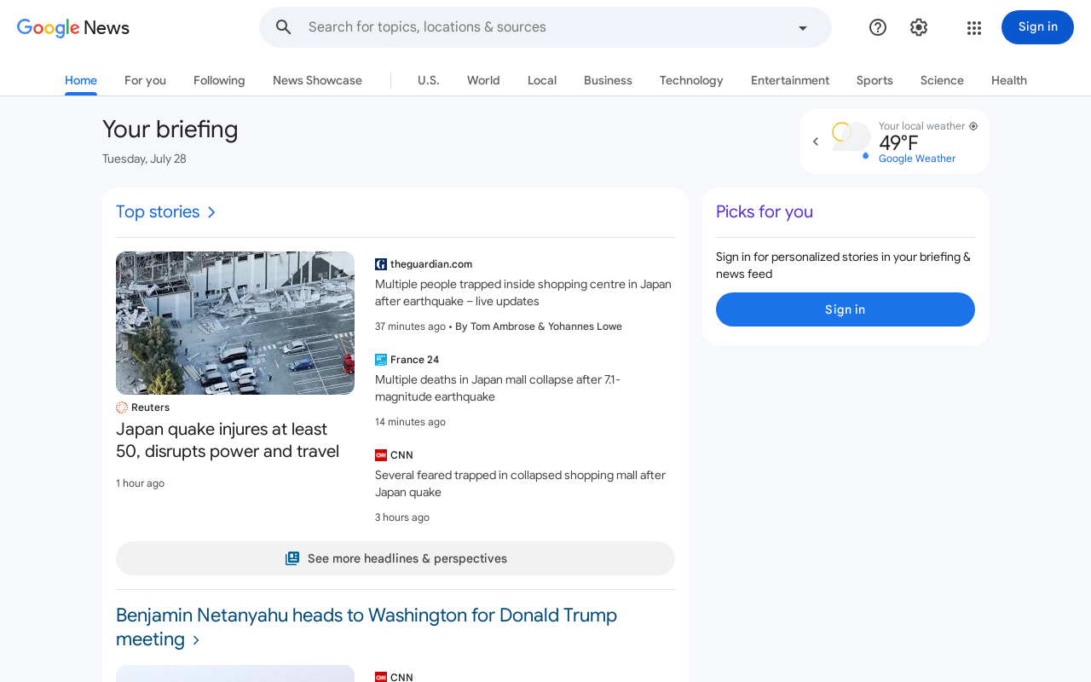1091x682 pixels.
Task: Open the Google apps grid
Action: [974, 27]
